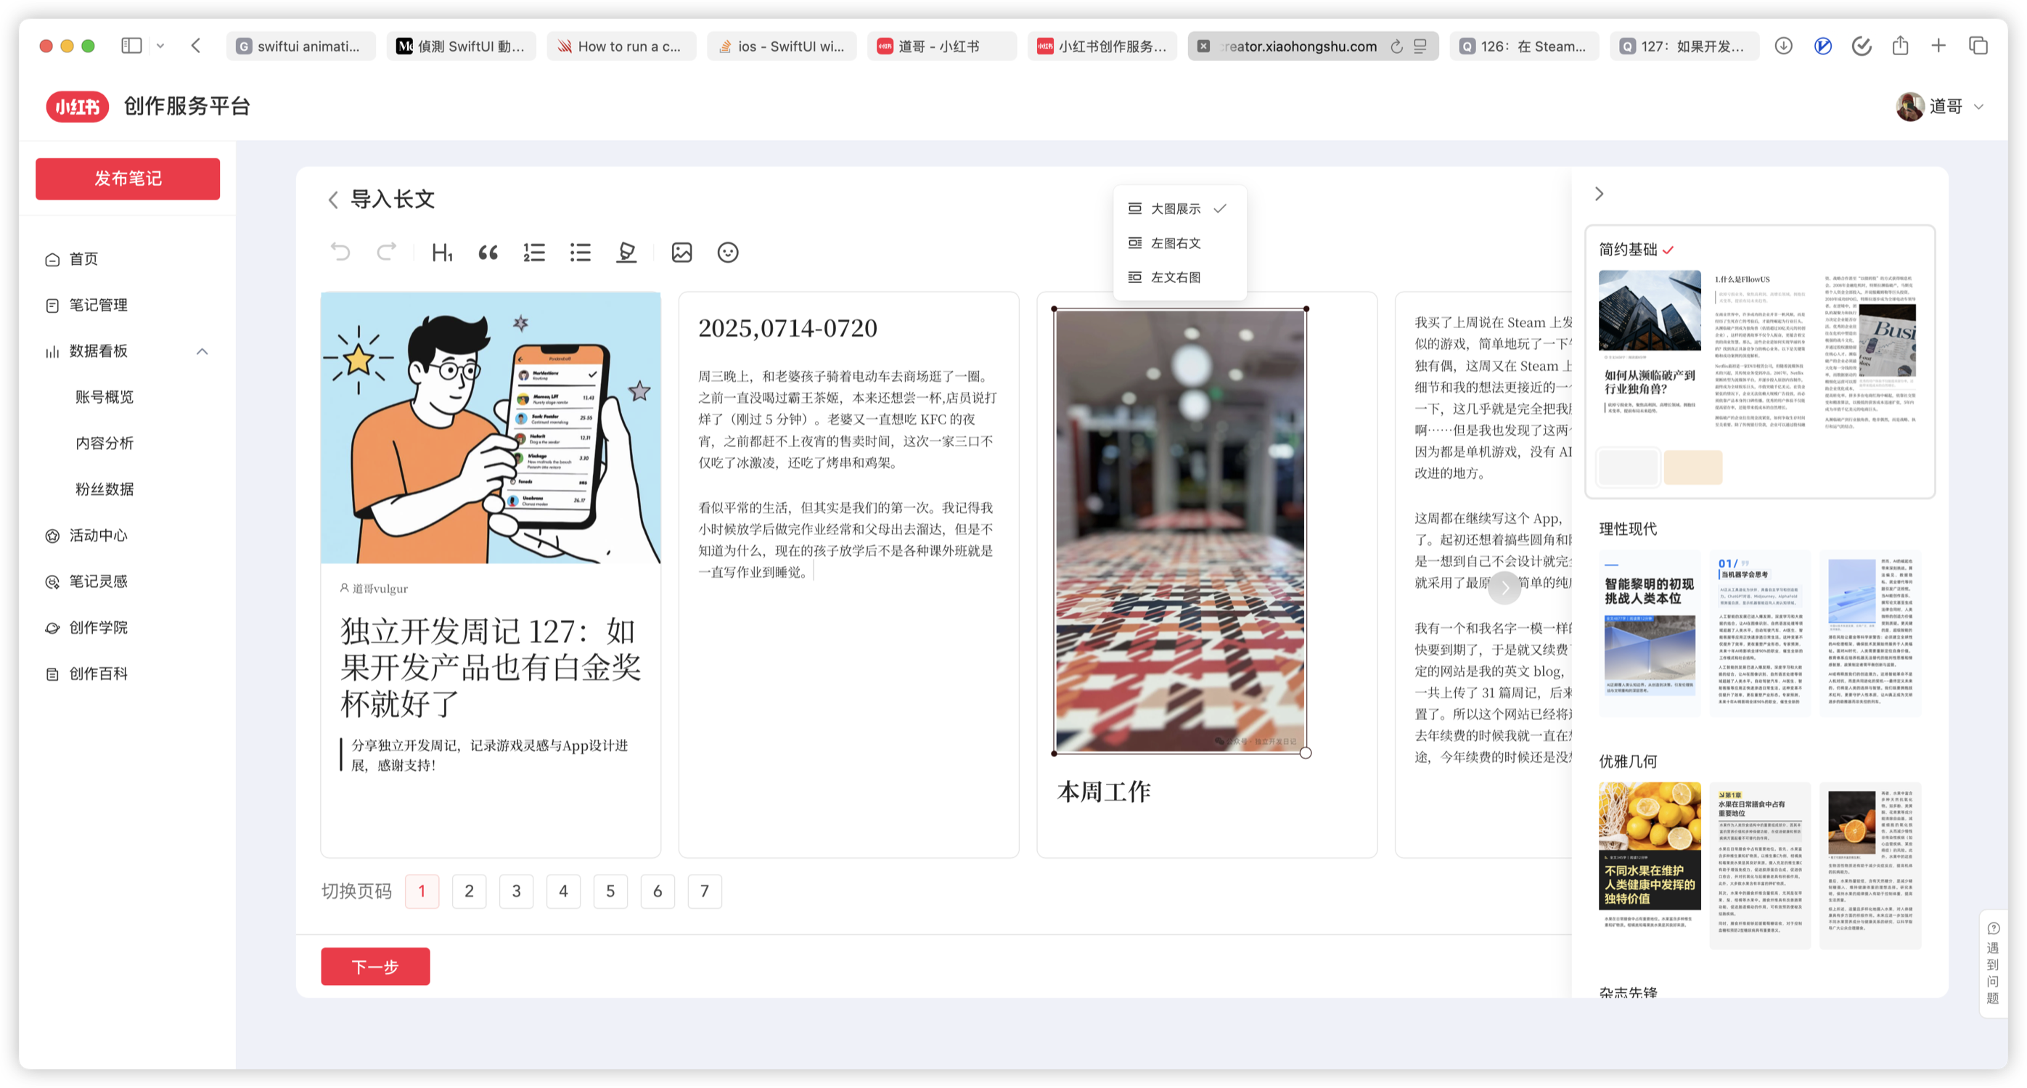The width and height of the screenshot is (2027, 1088).
Task: Click the H1 heading format icon
Action: tap(441, 253)
